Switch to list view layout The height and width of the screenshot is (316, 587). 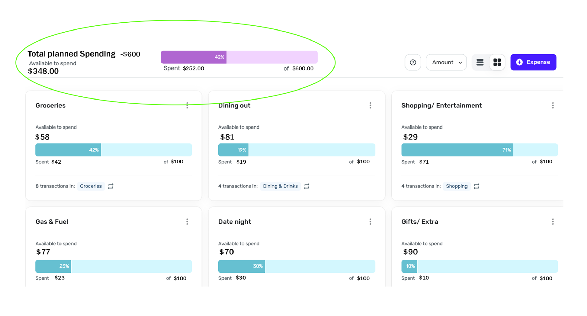(480, 62)
